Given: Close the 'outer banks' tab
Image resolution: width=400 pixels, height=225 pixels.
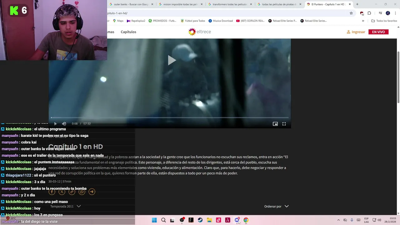Looking at the screenshot, I should pos(152,4).
